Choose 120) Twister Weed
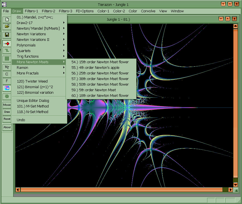This screenshot has height=204, width=242. point(39,81)
